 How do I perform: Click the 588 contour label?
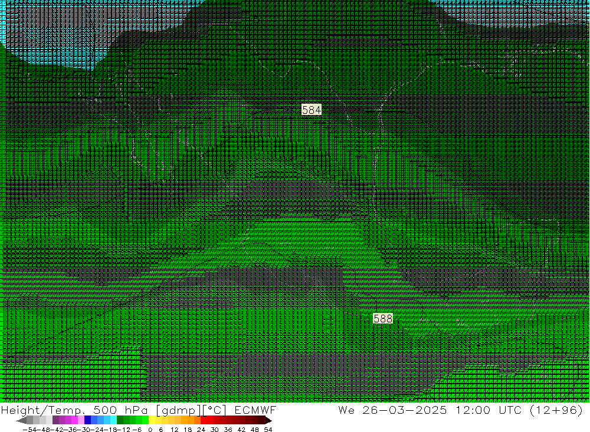(x=383, y=318)
